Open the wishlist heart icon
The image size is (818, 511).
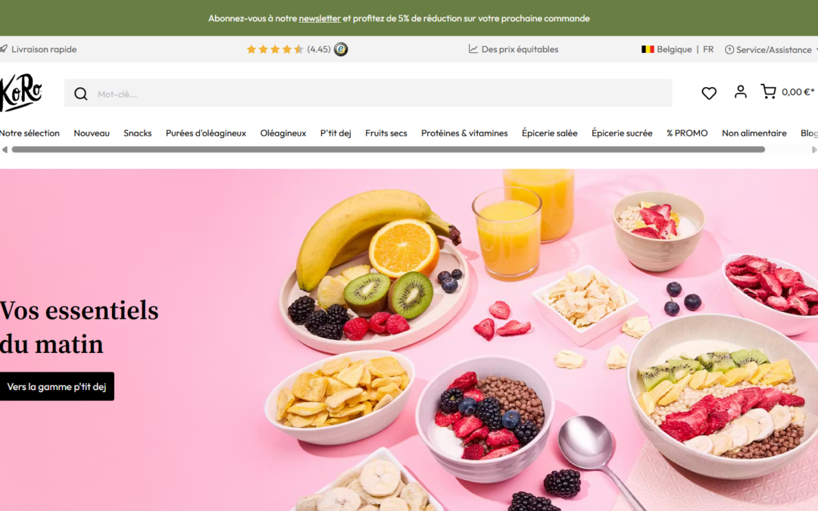(x=708, y=93)
